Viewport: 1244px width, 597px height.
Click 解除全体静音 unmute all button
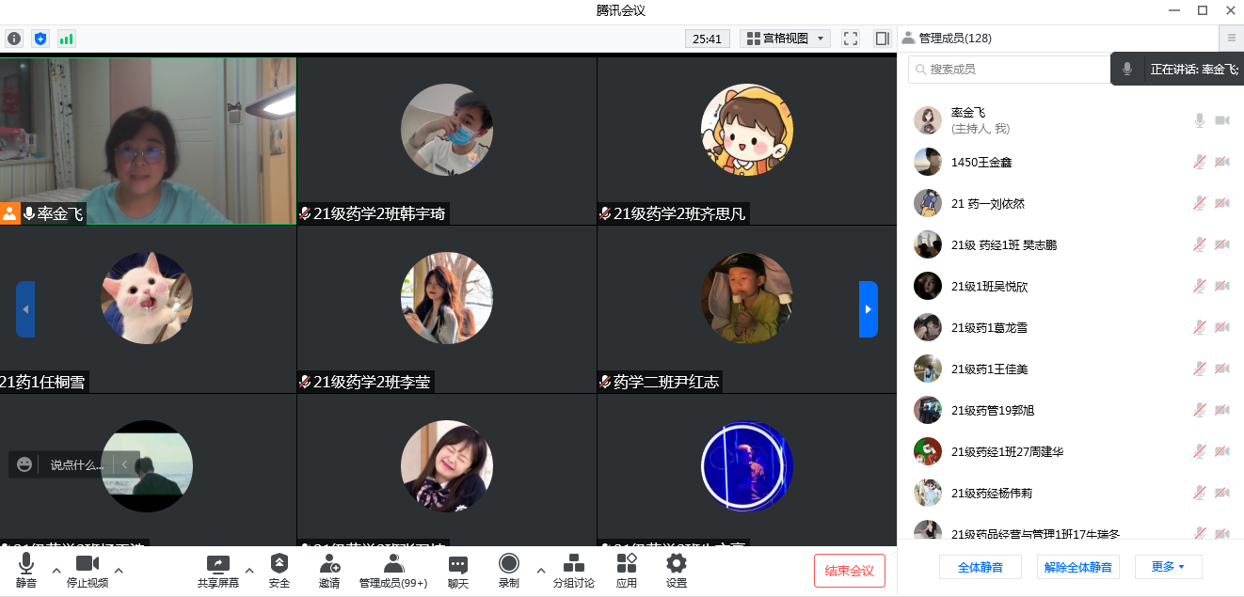(x=1078, y=567)
